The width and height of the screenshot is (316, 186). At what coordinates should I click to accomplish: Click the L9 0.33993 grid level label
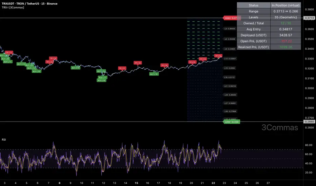230,49
